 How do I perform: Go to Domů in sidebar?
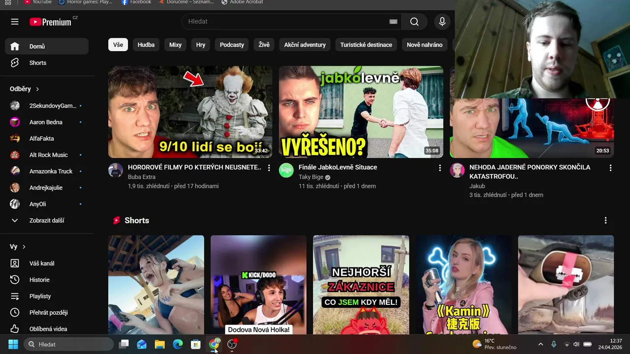47,46
